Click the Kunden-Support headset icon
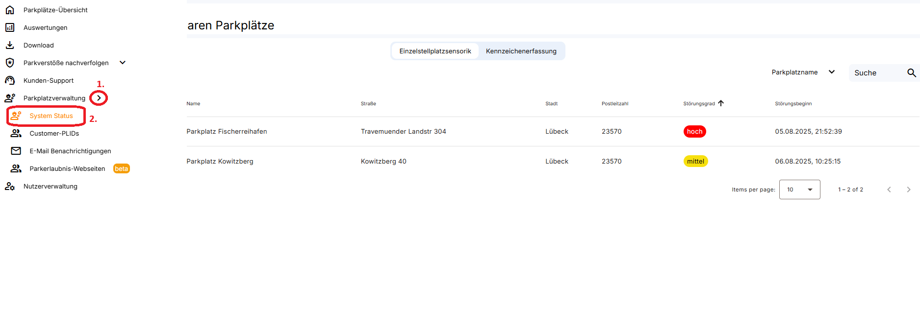The width and height of the screenshot is (920, 332). 10,80
